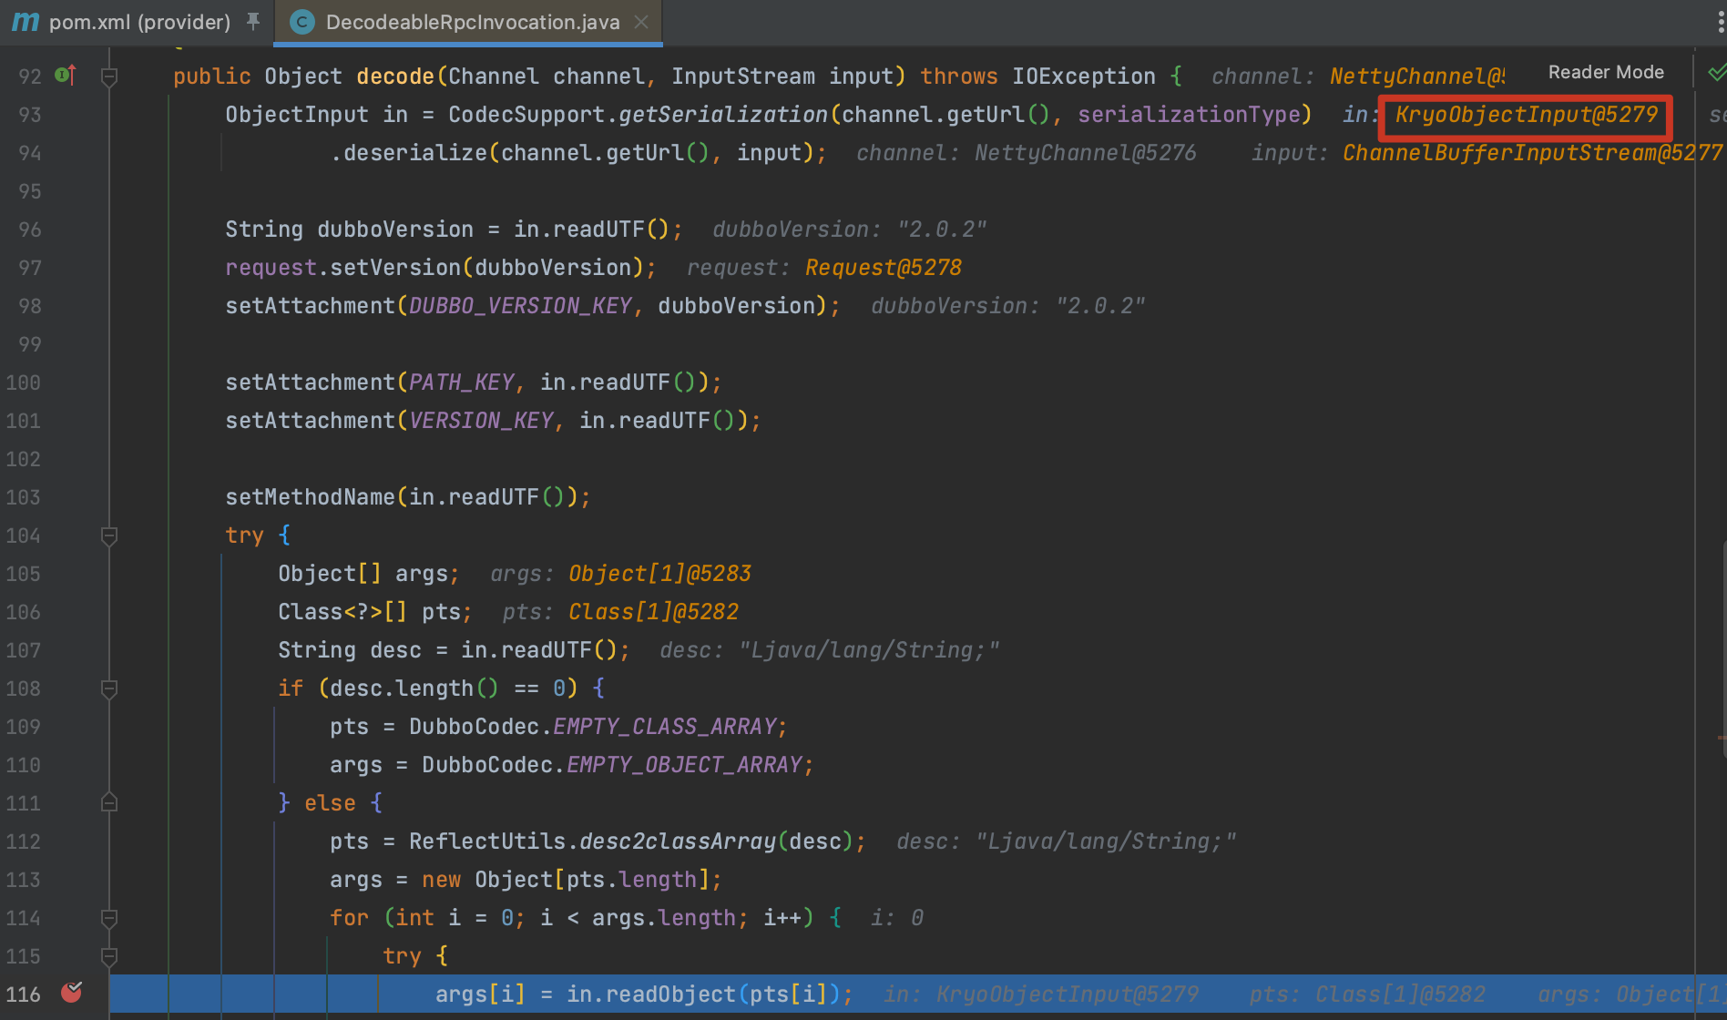Click the Class[1]@5282 inline value on line 106
Image resolution: width=1727 pixels, height=1020 pixels.
[x=653, y=612]
